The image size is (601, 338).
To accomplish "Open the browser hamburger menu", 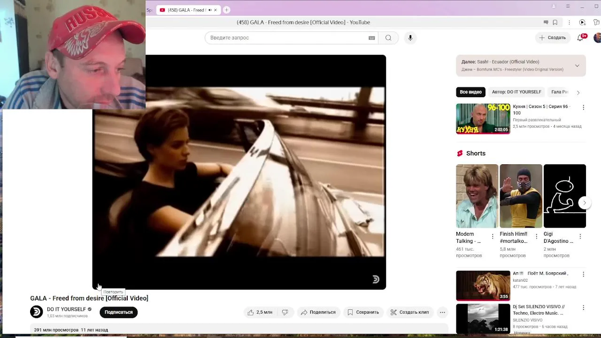I will click(568, 6).
